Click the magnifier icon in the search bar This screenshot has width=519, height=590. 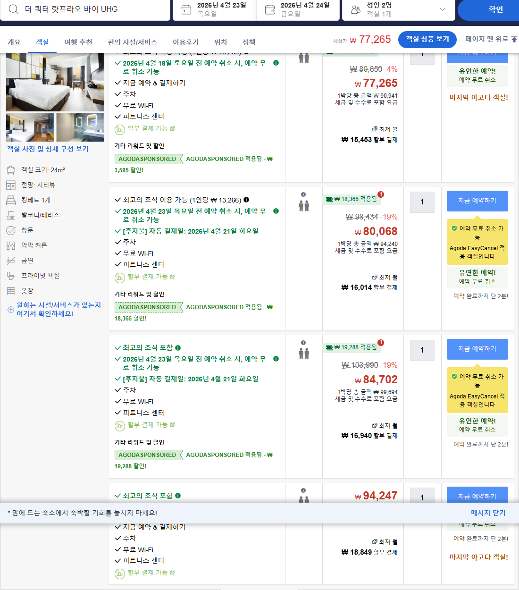coord(13,9)
